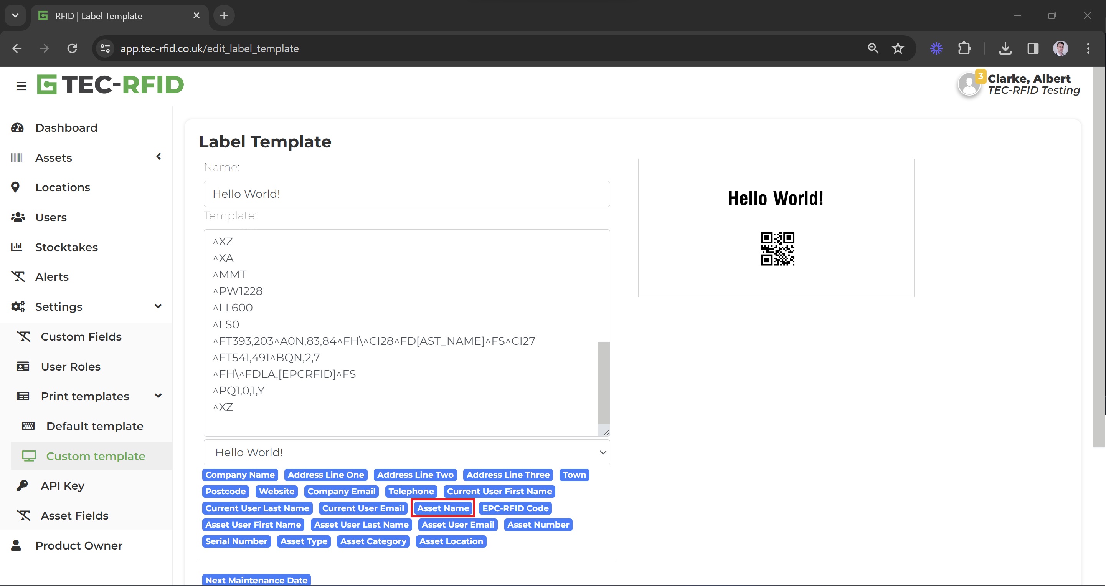Image resolution: width=1106 pixels, height=586 pixels.
Task: Collapse the Print templates submenu
Action: click(x=158, y=396)
